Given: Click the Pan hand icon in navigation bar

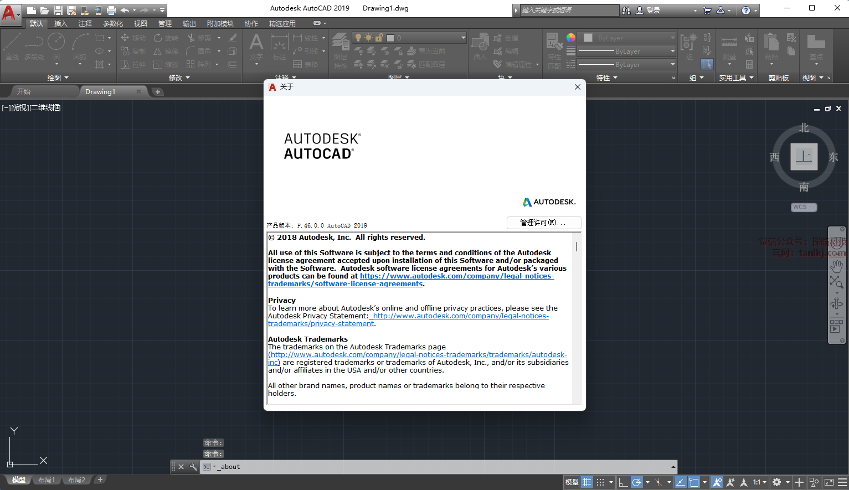Looking at the screenshot, I should [836, 266].
